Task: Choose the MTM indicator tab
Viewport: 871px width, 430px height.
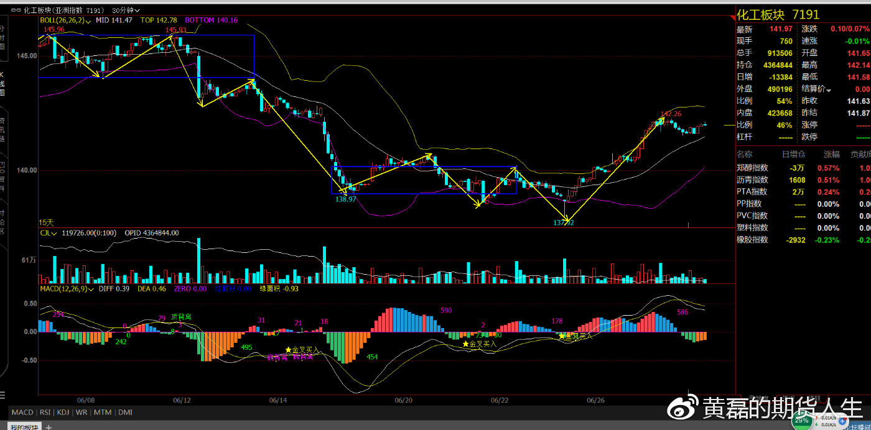Action: click(x=103, y=413)
